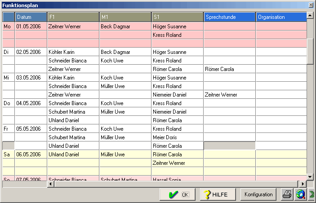The image size is (316, 203).
Task: Close the Funktionsplan window
Action: (x=311, y=5)
